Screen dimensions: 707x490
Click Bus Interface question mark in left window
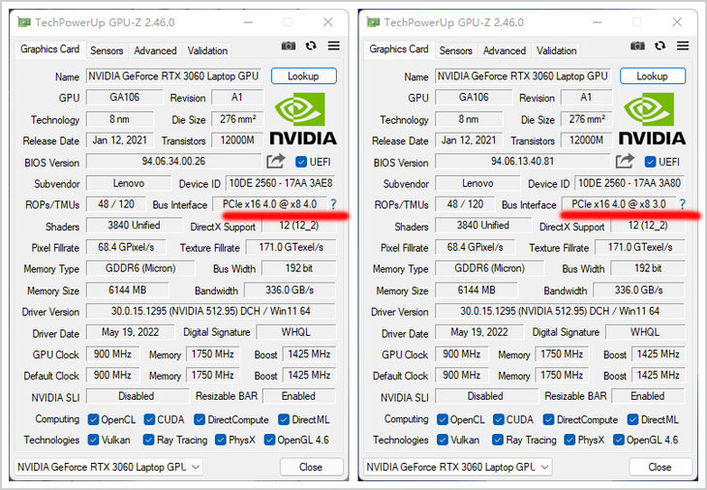click(x=333, y=204)
